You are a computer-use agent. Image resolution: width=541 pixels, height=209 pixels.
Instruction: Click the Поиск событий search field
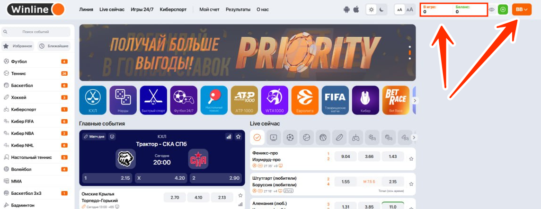coord(36,32)
